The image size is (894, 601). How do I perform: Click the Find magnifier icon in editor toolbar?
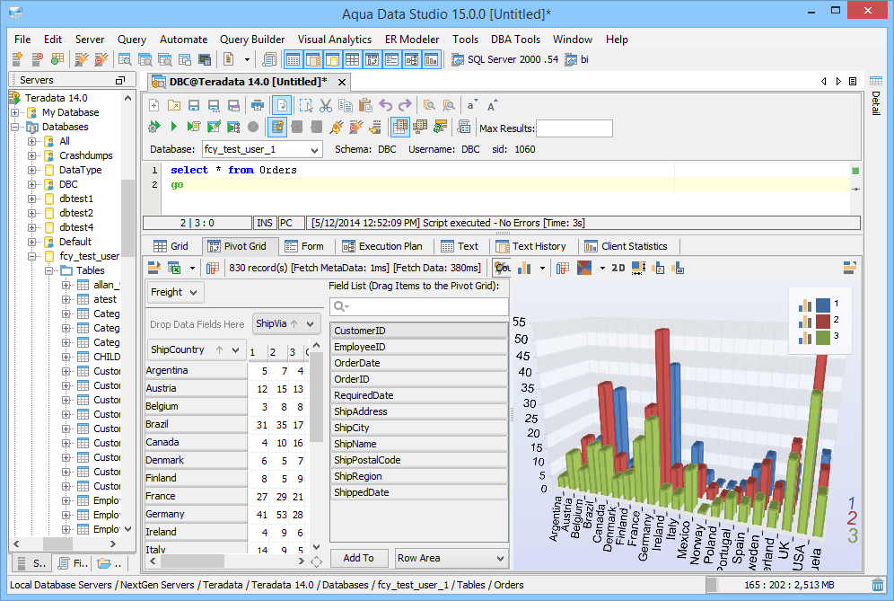[429, 105]
